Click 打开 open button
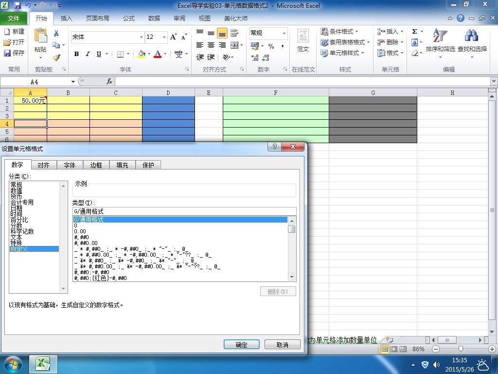498x374 pixels. [14, 42]
